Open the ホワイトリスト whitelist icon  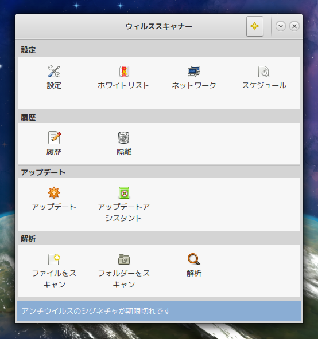pos(124,72)
